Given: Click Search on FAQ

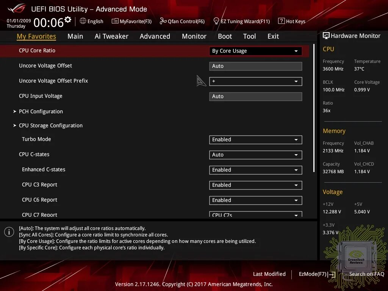Looking at the screenshot, I should (x=366, y=274).
